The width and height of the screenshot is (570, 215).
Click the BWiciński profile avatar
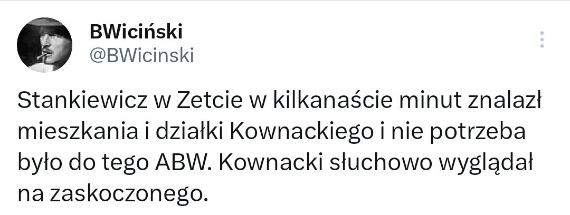click(x=44, y=45)
